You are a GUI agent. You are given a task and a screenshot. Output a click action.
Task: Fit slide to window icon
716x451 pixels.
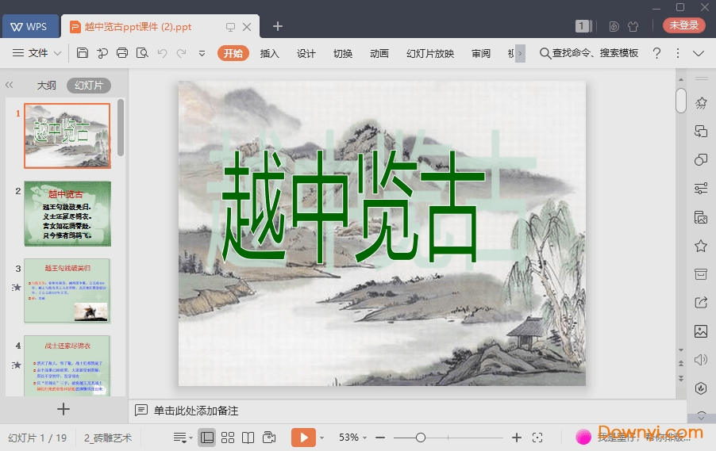pyautogui.click(x=537, y=438)
